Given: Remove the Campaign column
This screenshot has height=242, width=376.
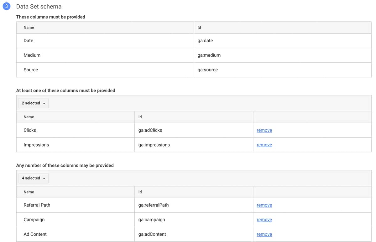Looking at the screenshot, I should click(264, 220).
